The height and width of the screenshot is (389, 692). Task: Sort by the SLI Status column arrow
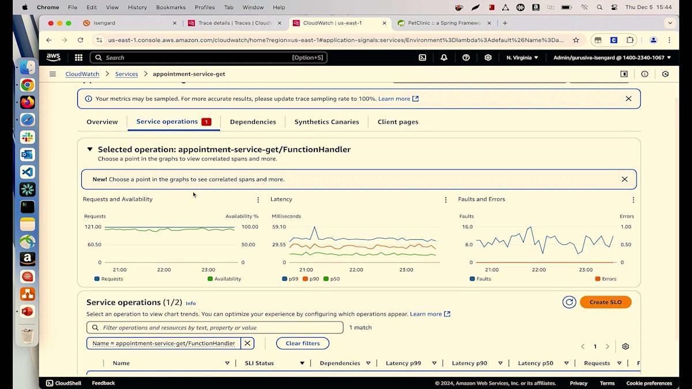pos(302,363)
